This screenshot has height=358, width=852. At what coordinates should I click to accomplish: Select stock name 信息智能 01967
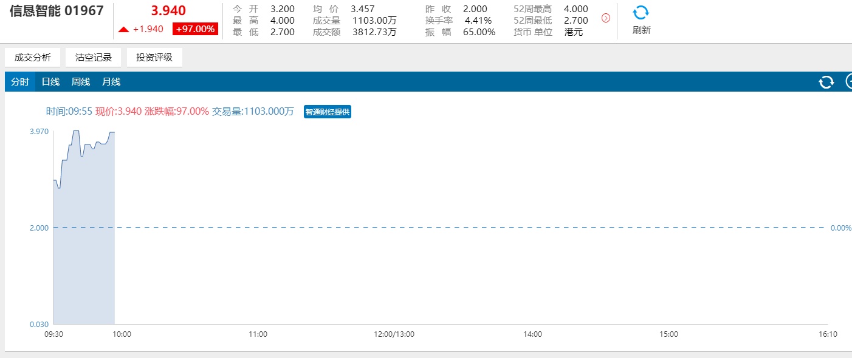(x=57, y=11)
